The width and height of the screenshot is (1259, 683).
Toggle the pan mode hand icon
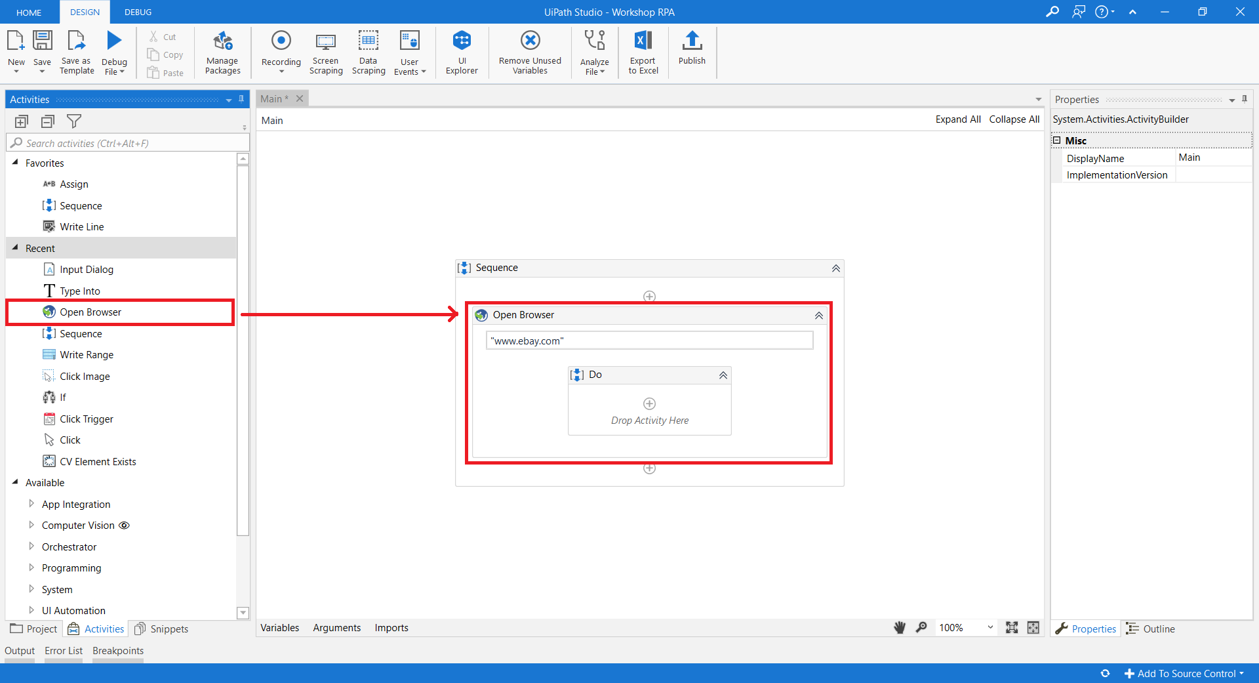point(900,628)
